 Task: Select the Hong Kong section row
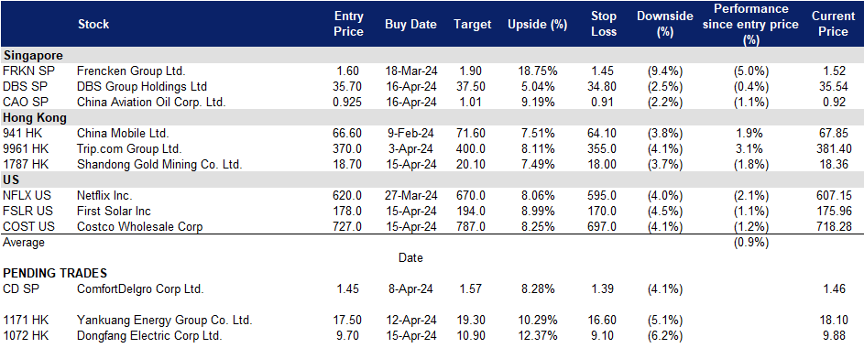pyautogui.click(x=432, y=117)
